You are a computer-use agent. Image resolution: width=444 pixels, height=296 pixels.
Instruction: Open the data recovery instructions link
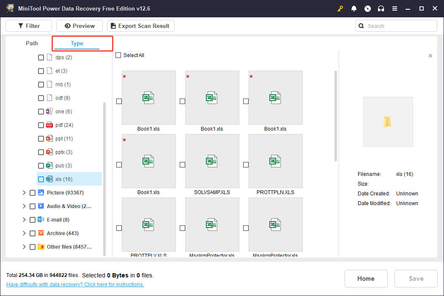tap(75, 284)
